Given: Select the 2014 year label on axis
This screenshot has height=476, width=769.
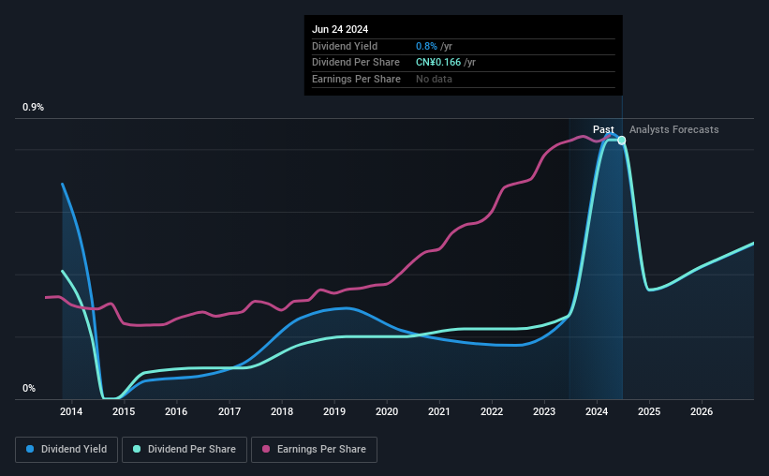Looking at the screenshot, I should [71, 411].
